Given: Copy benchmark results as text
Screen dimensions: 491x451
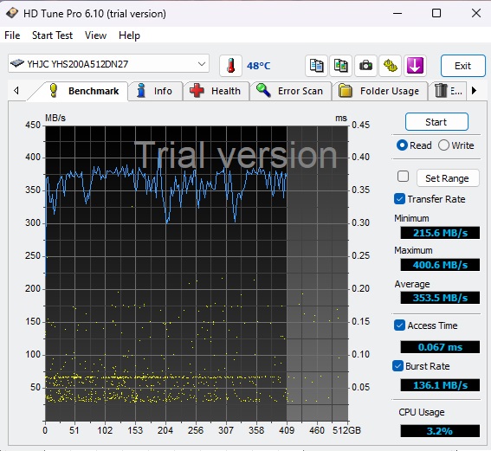Looking at the screenshot, I should point(316,66).
